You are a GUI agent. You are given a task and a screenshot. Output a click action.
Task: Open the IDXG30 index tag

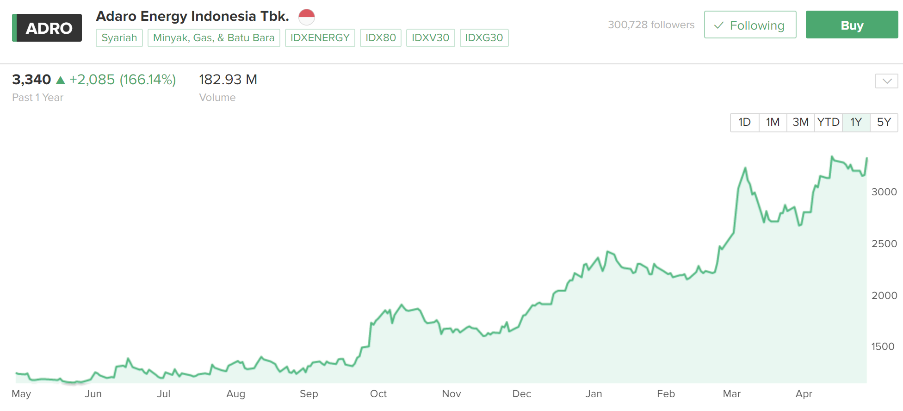pyautogui.click(x=484, y=38)
